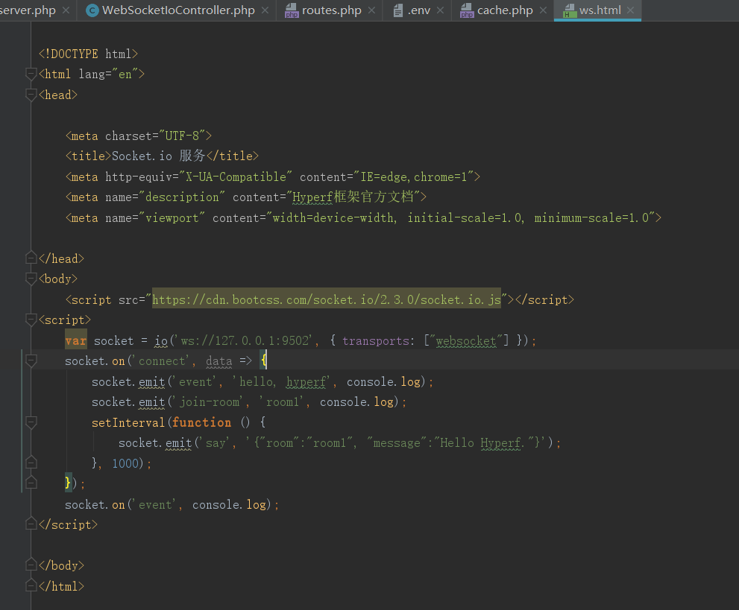Close the .env tab
The image size is (739, 610).
click(x=440, y=10)
